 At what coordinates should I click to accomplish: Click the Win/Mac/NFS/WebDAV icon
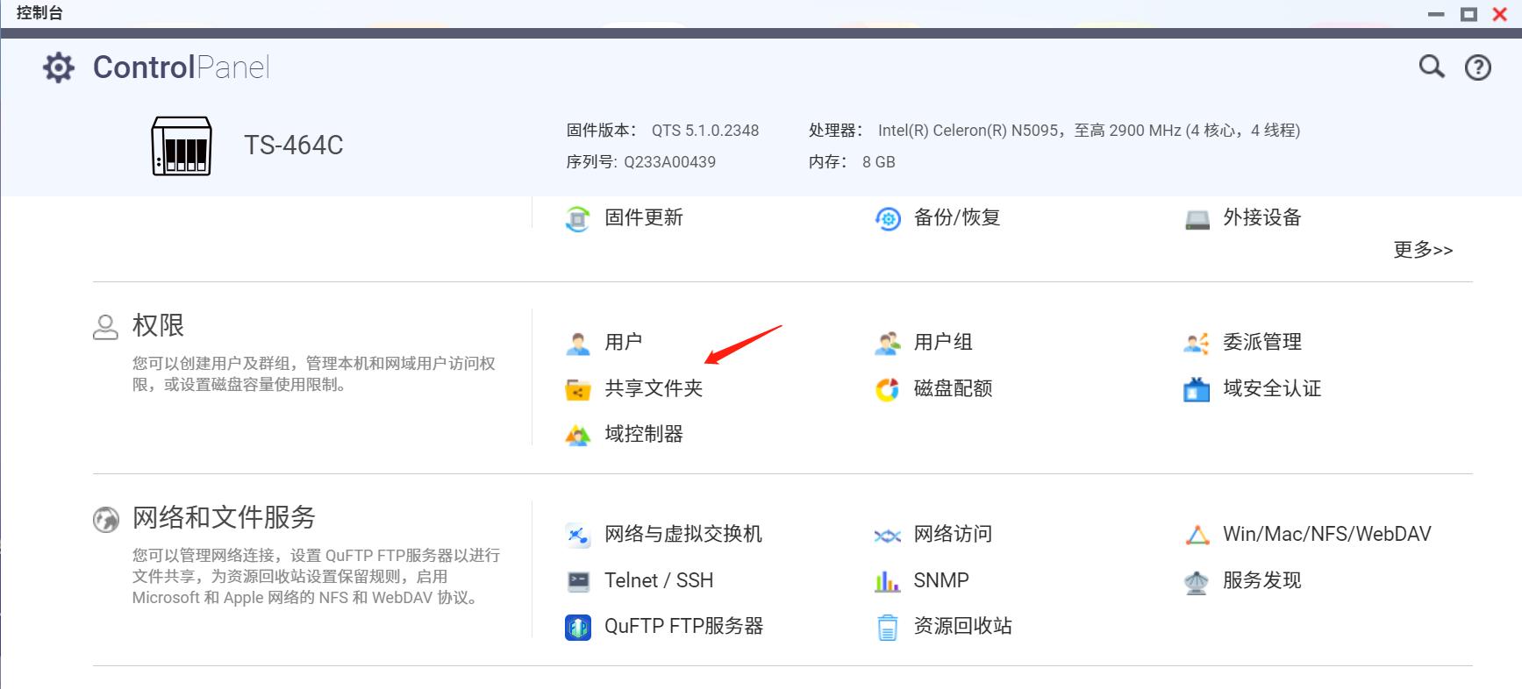pyautogui.click(x=1197, y=535)
